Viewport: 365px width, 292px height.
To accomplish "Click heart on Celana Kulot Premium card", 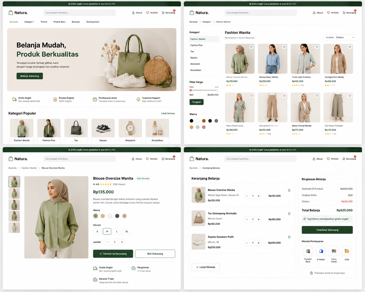I will pyautogui.click(x=284, y=96).
